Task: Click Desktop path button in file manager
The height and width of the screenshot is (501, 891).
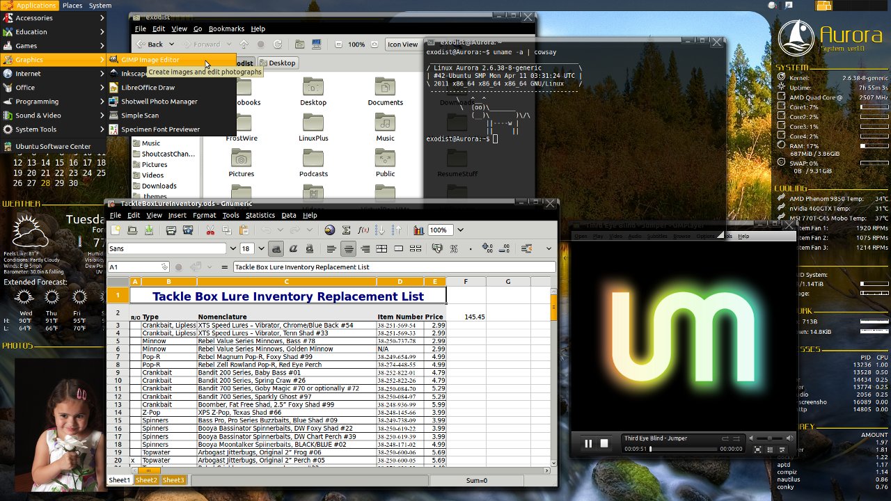Action: click(x=277, y=63)
